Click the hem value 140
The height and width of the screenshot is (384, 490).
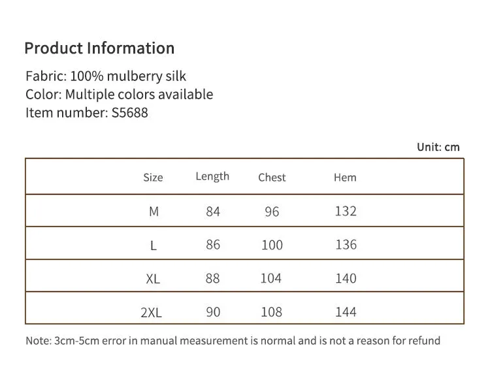(x=346, y=278)
